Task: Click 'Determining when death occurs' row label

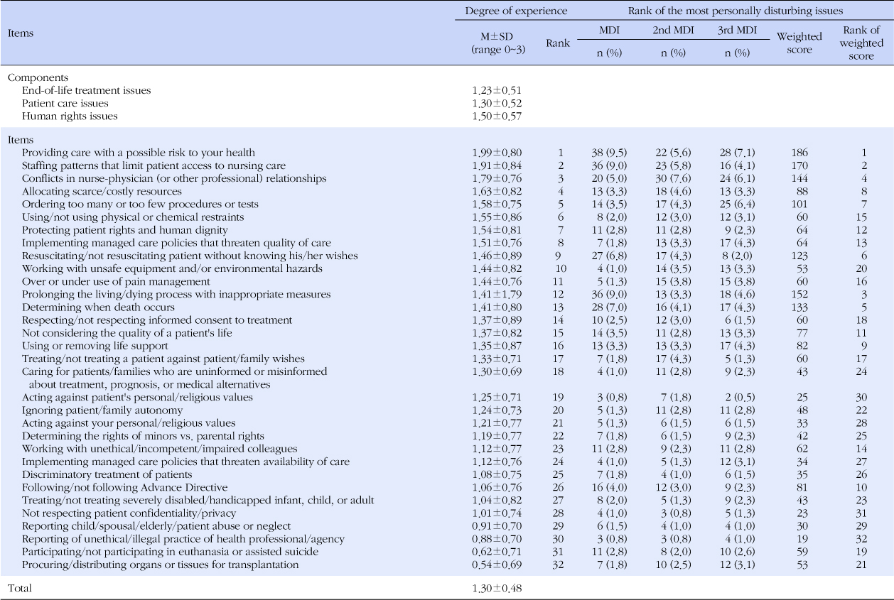Action: point(91,306)
